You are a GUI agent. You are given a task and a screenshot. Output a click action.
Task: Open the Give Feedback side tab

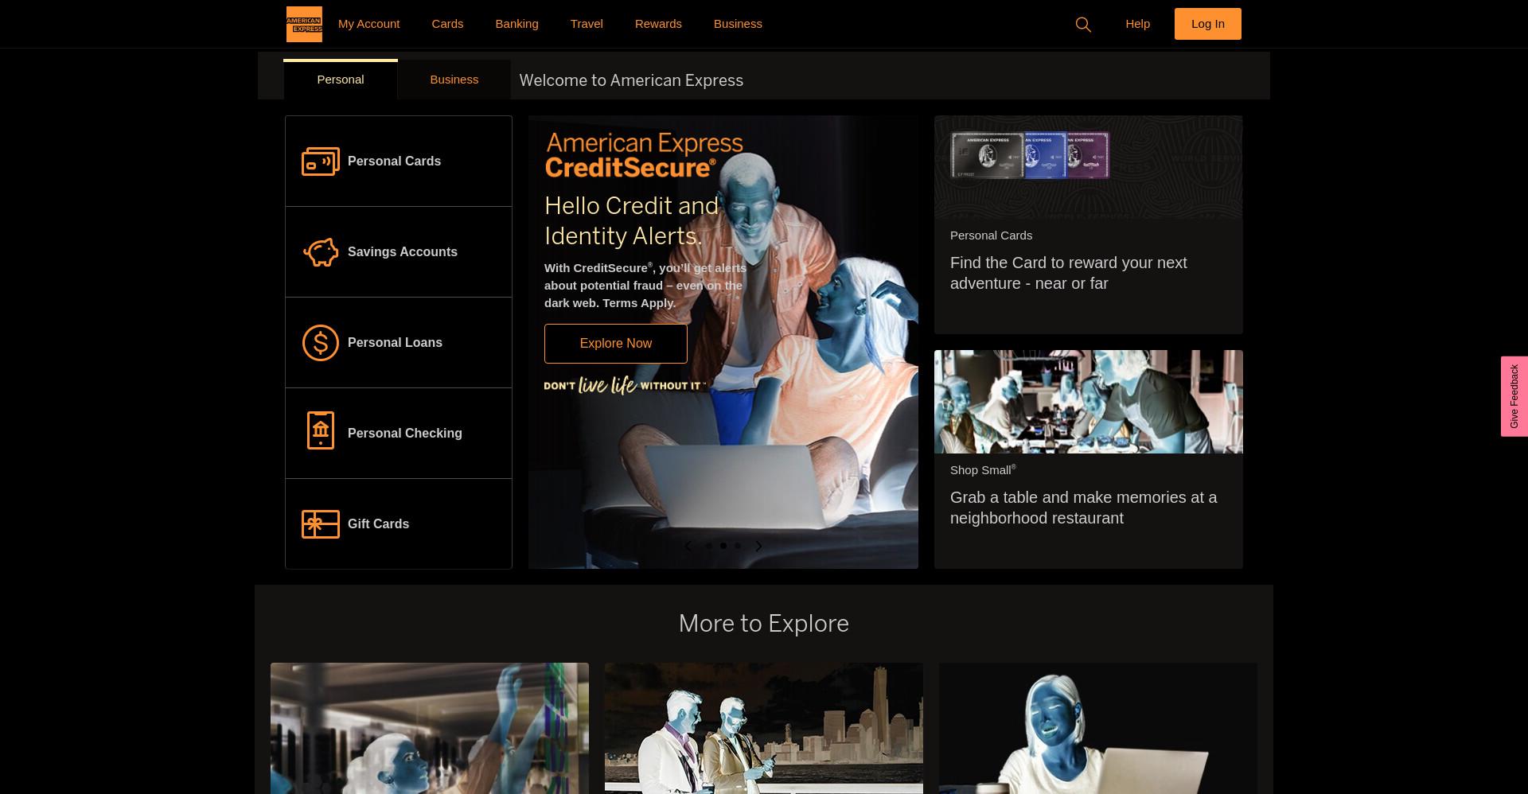[1514, 396]
